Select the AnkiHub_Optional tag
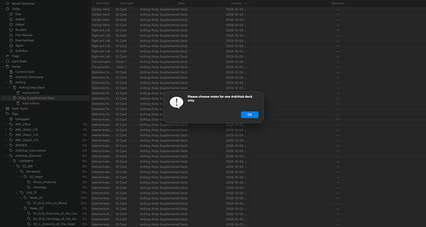The image size is (426, 227). click(x=28, y=156)
